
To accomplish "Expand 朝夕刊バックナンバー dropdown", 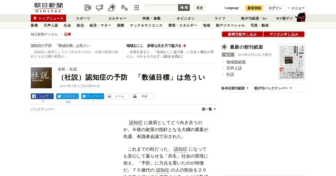I will (273, 88).
